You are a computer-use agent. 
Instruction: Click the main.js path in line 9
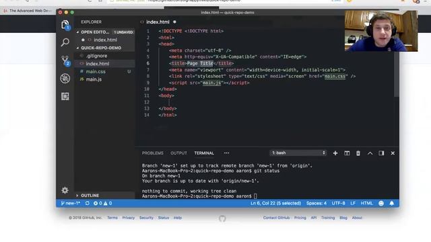click(211, 83)
